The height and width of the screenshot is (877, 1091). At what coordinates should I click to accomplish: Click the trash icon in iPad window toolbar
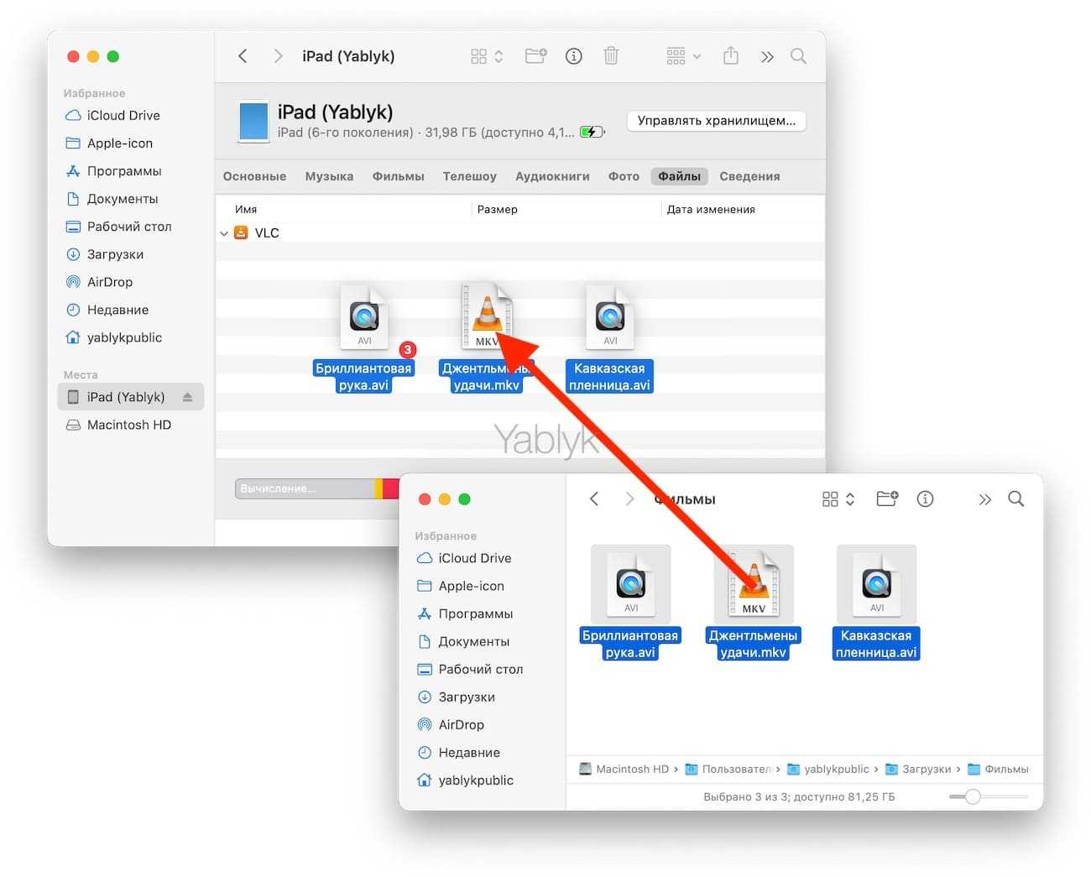[x=611, y=56]
